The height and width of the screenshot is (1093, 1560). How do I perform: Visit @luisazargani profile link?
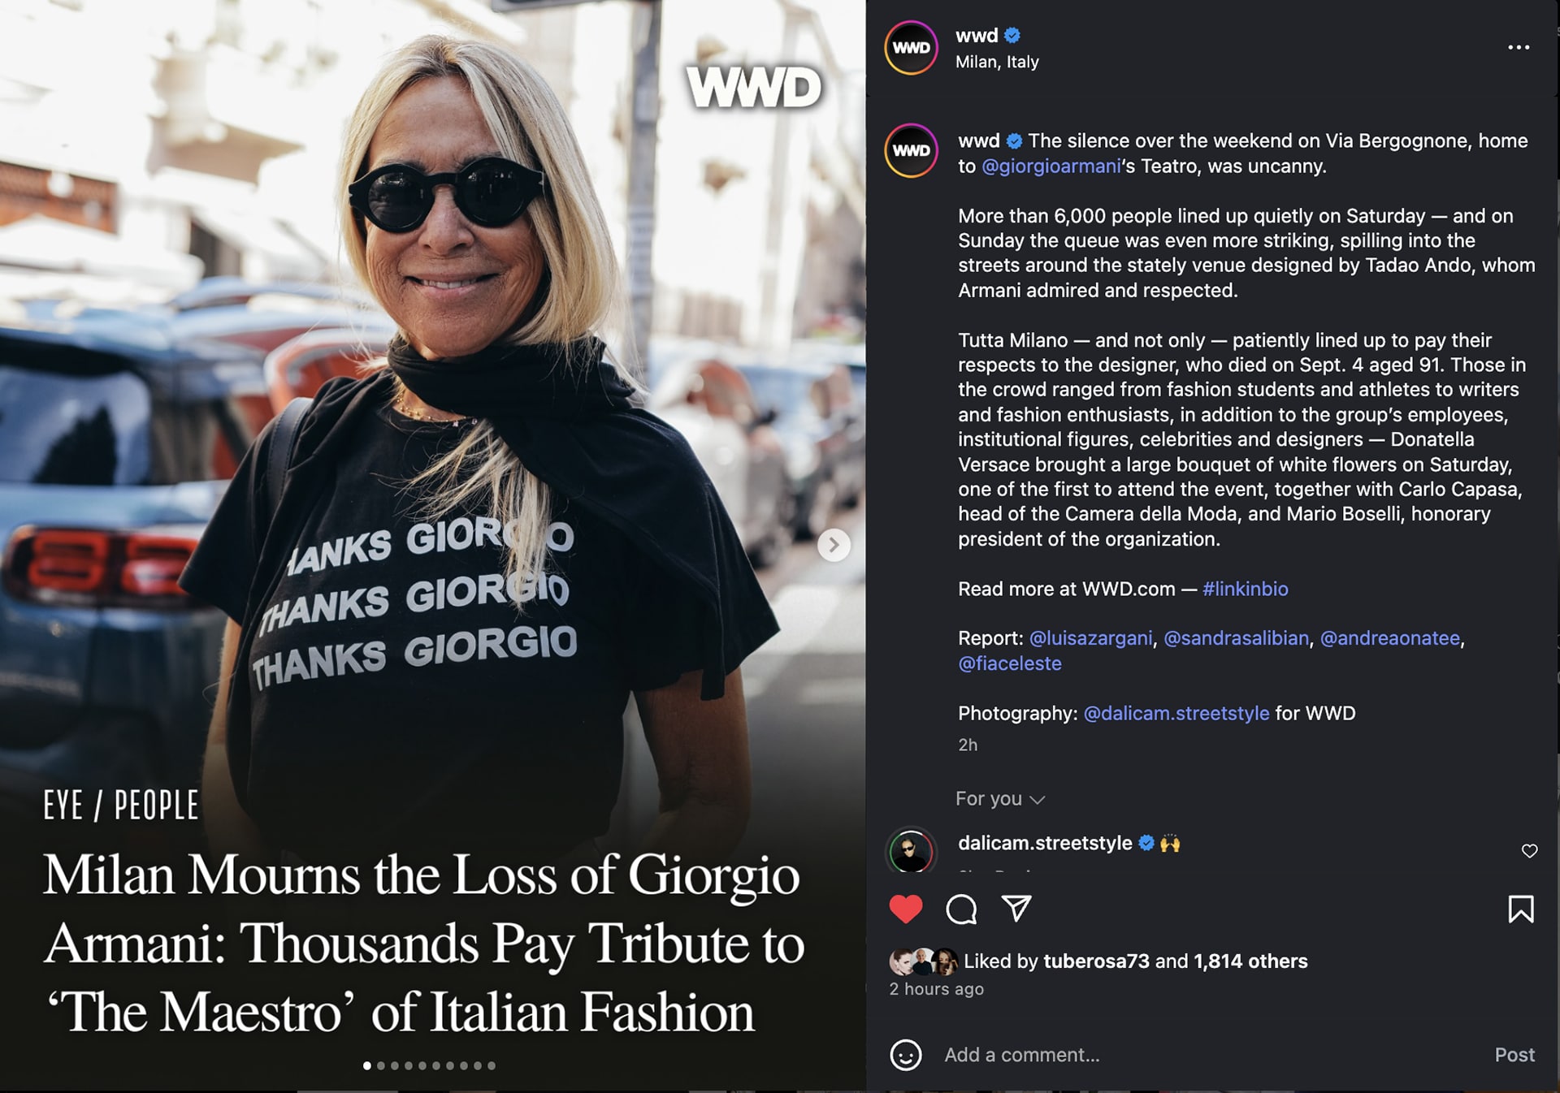[x=1090, y=638]
